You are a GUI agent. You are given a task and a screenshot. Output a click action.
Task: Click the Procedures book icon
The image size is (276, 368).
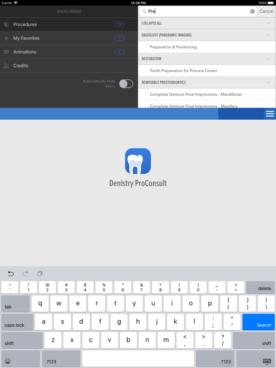tap(6, 24)
